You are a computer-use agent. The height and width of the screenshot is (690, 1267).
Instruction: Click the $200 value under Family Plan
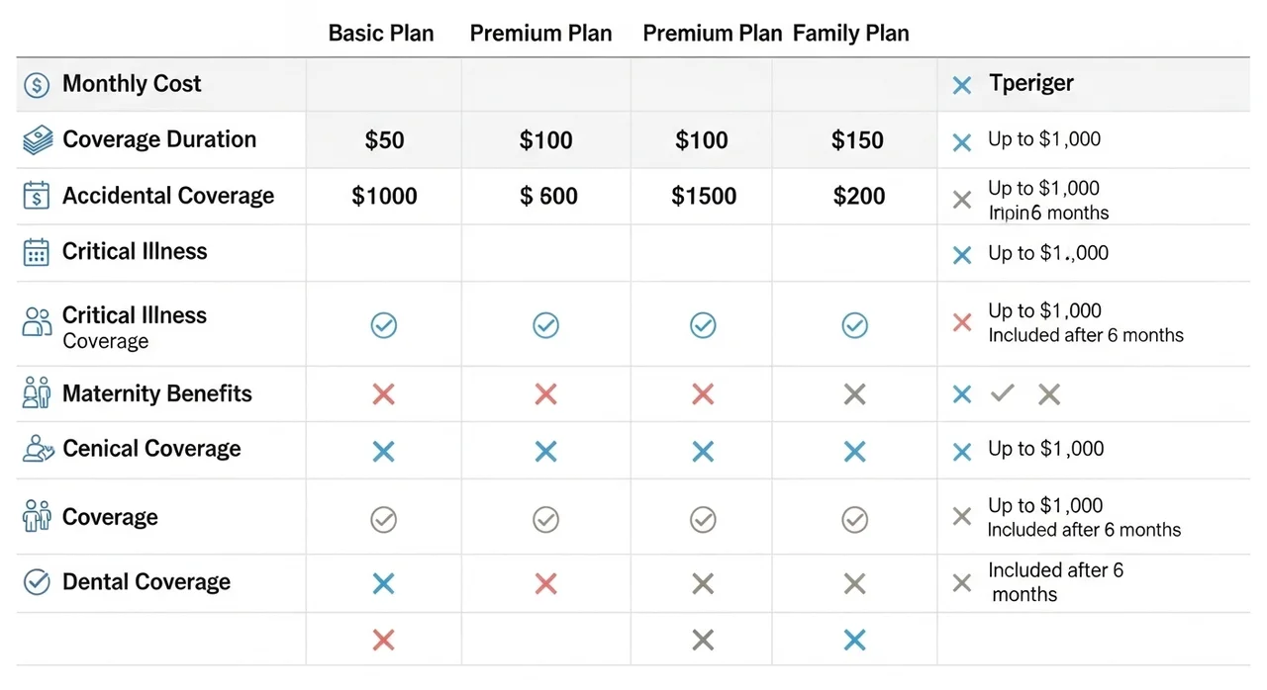(858, 197)
